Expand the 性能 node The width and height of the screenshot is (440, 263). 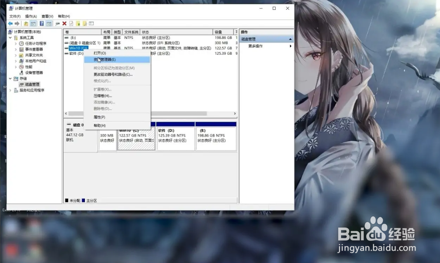[x=16, y=67]
